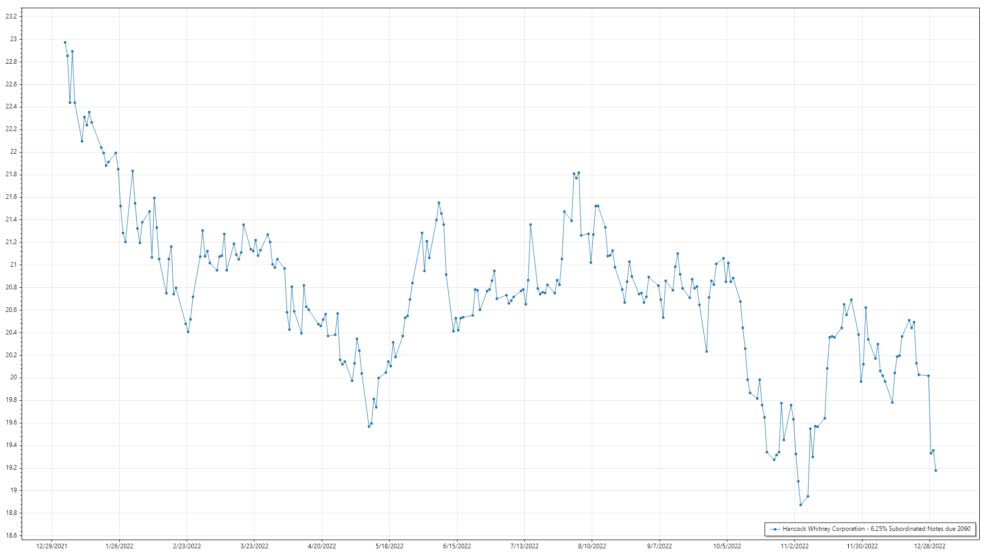Click the 18.6 y-axis tick label
Screen dimensions: 987x555
click(11, 535)
